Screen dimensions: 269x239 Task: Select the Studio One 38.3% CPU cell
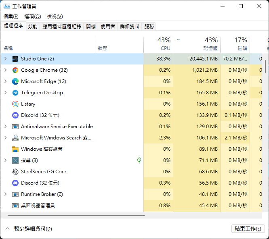point(158,59)
